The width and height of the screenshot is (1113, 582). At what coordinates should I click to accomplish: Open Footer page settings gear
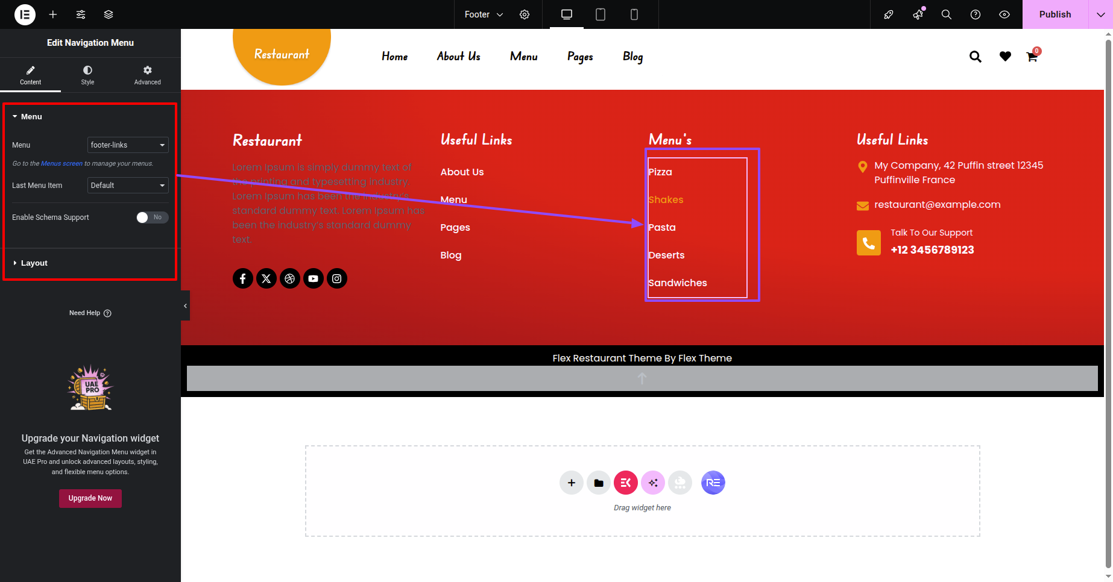click(525, 14)
